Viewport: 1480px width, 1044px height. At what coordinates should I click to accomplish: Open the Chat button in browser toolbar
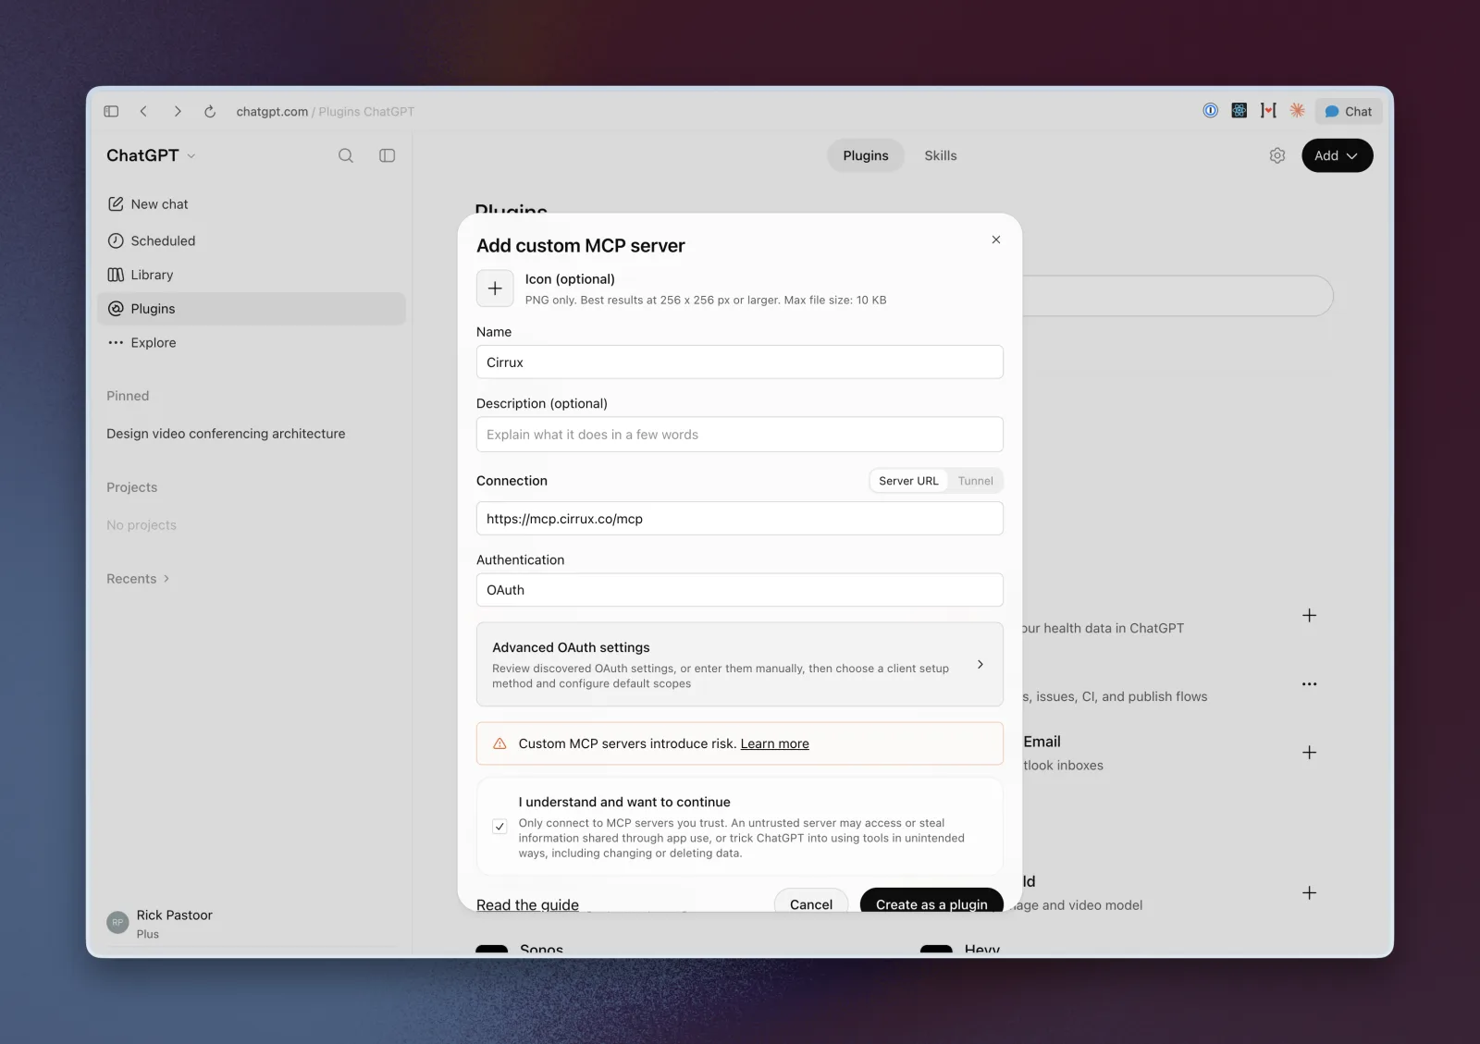(1349, 111)
